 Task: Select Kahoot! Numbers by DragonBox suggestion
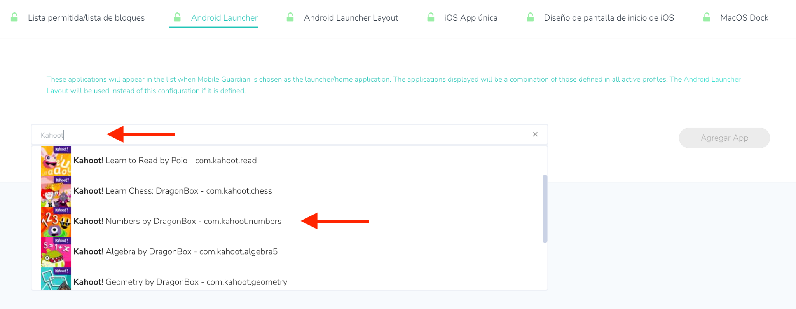coord(177,222)
